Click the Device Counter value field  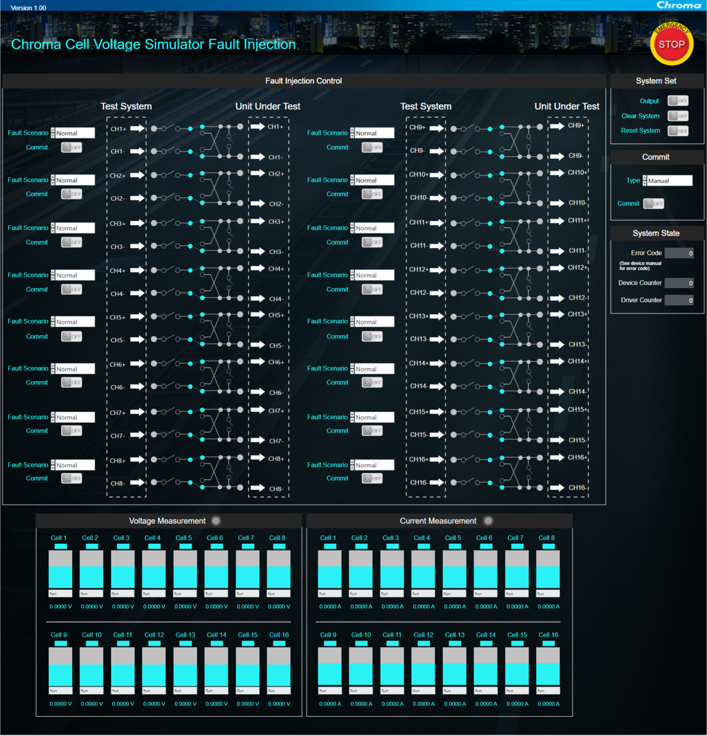point(679,283)
